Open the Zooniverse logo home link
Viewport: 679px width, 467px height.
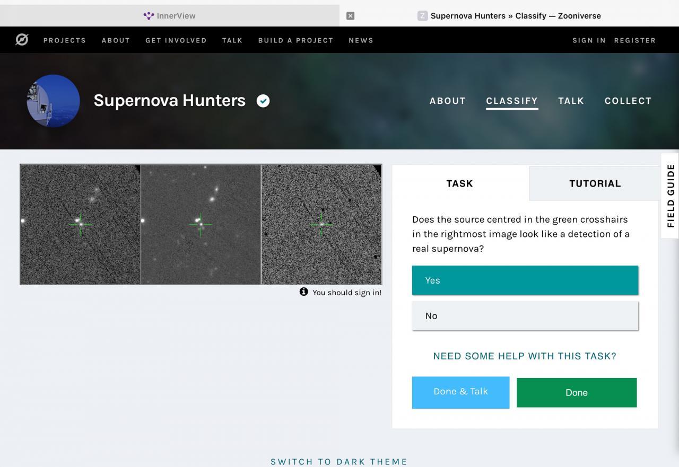(22, 40)
